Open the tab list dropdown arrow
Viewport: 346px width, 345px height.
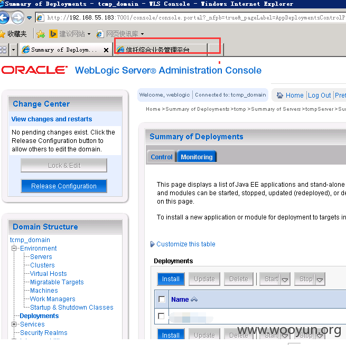tap(13, 50)
